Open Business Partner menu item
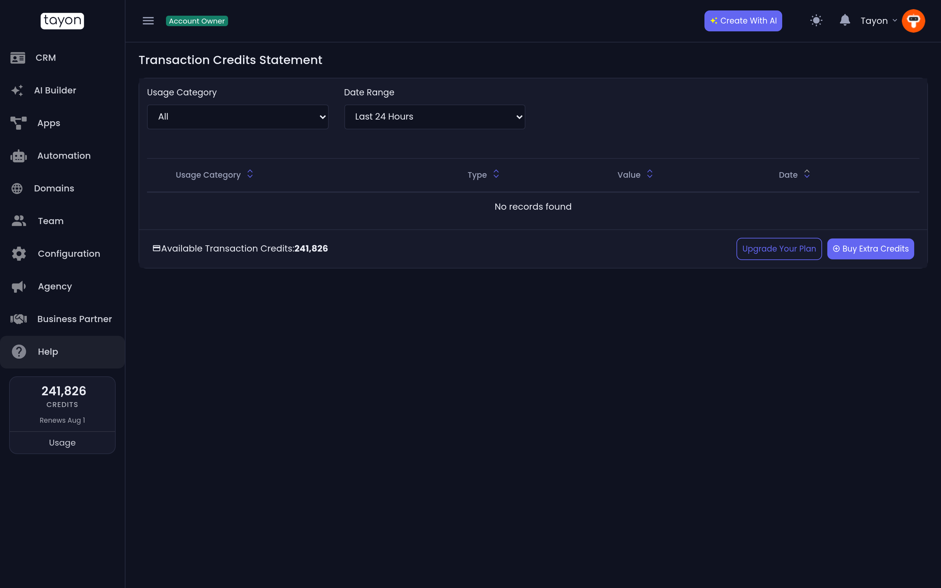941x588 pixels. tap(62, 319)
